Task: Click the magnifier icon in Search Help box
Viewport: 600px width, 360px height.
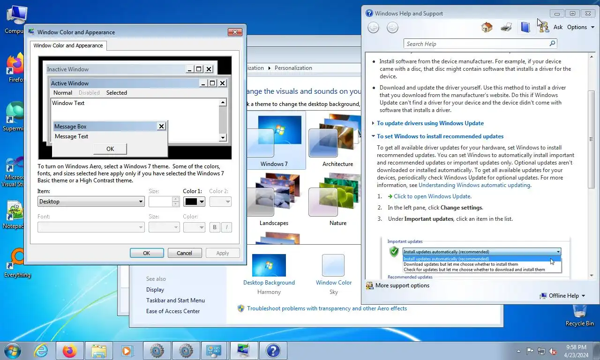Action: [552, 44]
